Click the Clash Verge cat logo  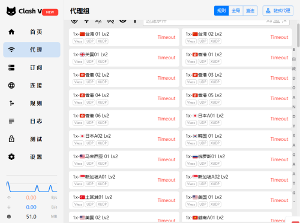click(x=11, y=11)
